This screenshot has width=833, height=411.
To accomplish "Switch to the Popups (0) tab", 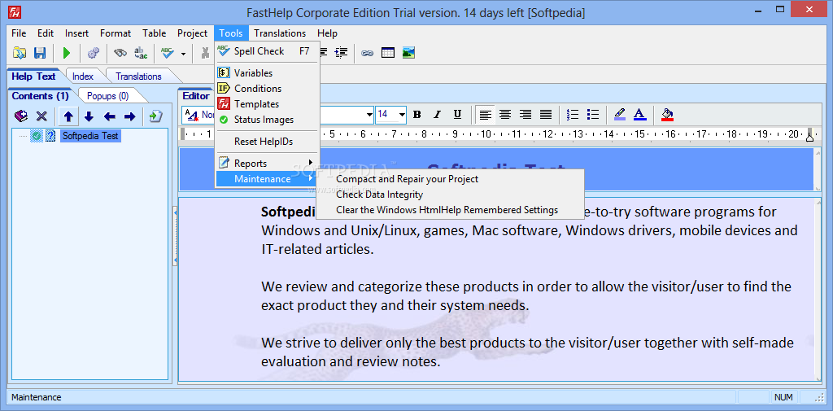I will click(108, 96).
